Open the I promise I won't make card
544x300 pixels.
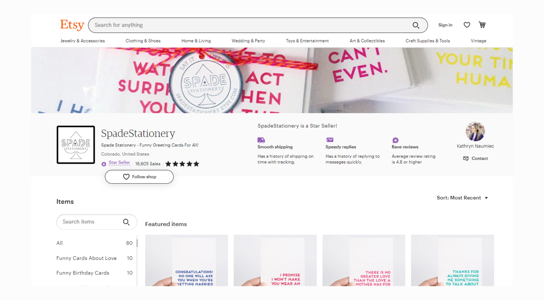(x=275, y=260)
